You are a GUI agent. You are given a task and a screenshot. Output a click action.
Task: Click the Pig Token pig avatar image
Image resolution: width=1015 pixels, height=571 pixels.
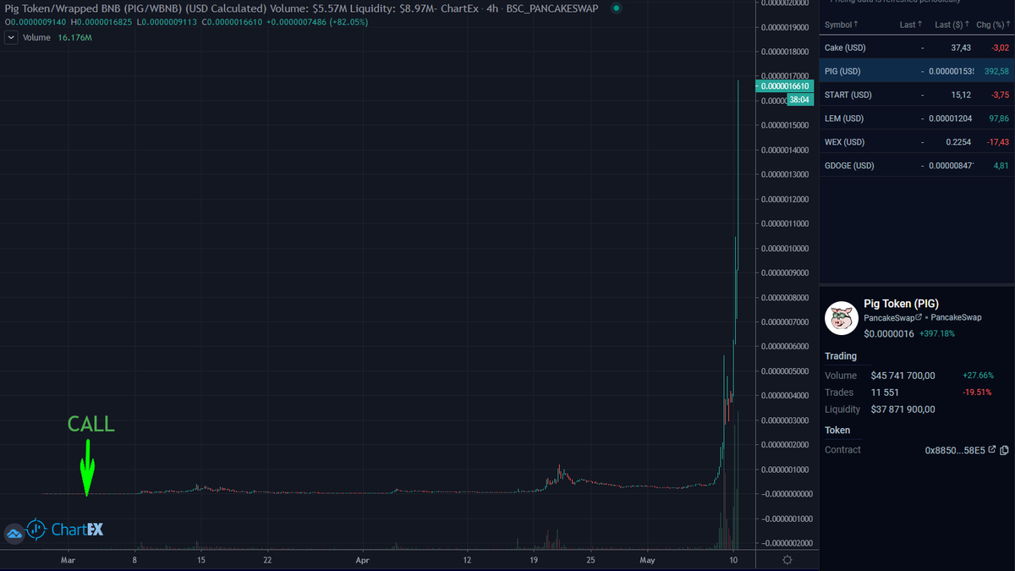(x=841, y=318)
